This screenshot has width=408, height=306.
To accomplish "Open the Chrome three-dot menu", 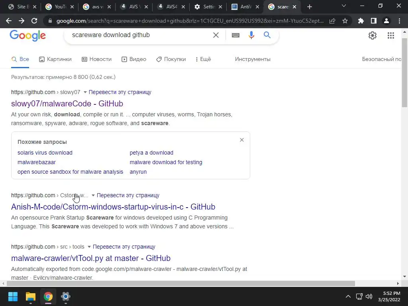I will pyautogui.click(x=399, y=21).
